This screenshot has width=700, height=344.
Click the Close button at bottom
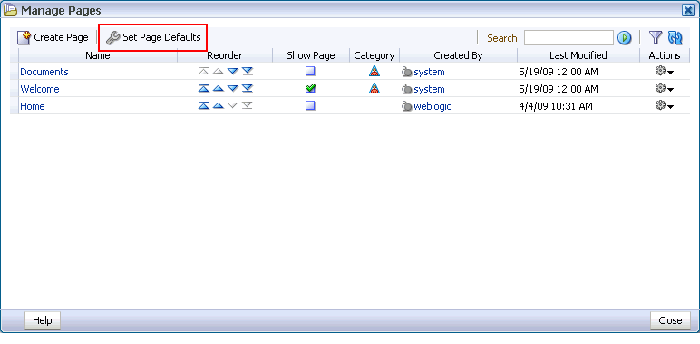pyautogui.click(x=670, y=320)
